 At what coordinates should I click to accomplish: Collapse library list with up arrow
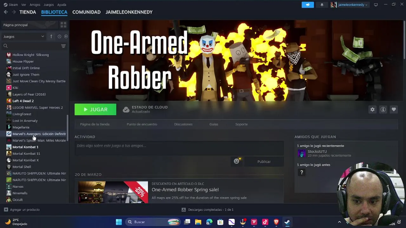(51, 36)
